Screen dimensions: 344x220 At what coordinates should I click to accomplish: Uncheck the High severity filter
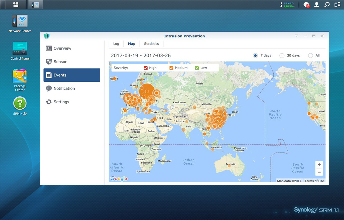coord(146,68)
